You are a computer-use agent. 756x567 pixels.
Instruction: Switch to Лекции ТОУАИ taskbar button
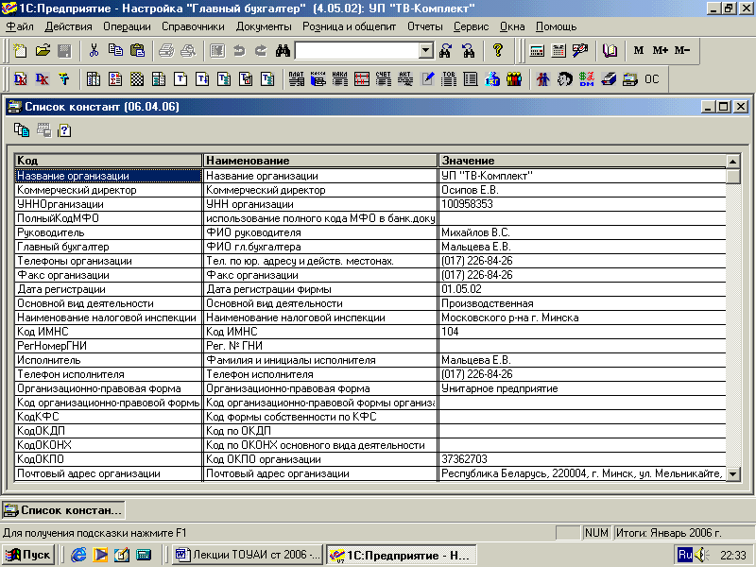tap(248, 555)
